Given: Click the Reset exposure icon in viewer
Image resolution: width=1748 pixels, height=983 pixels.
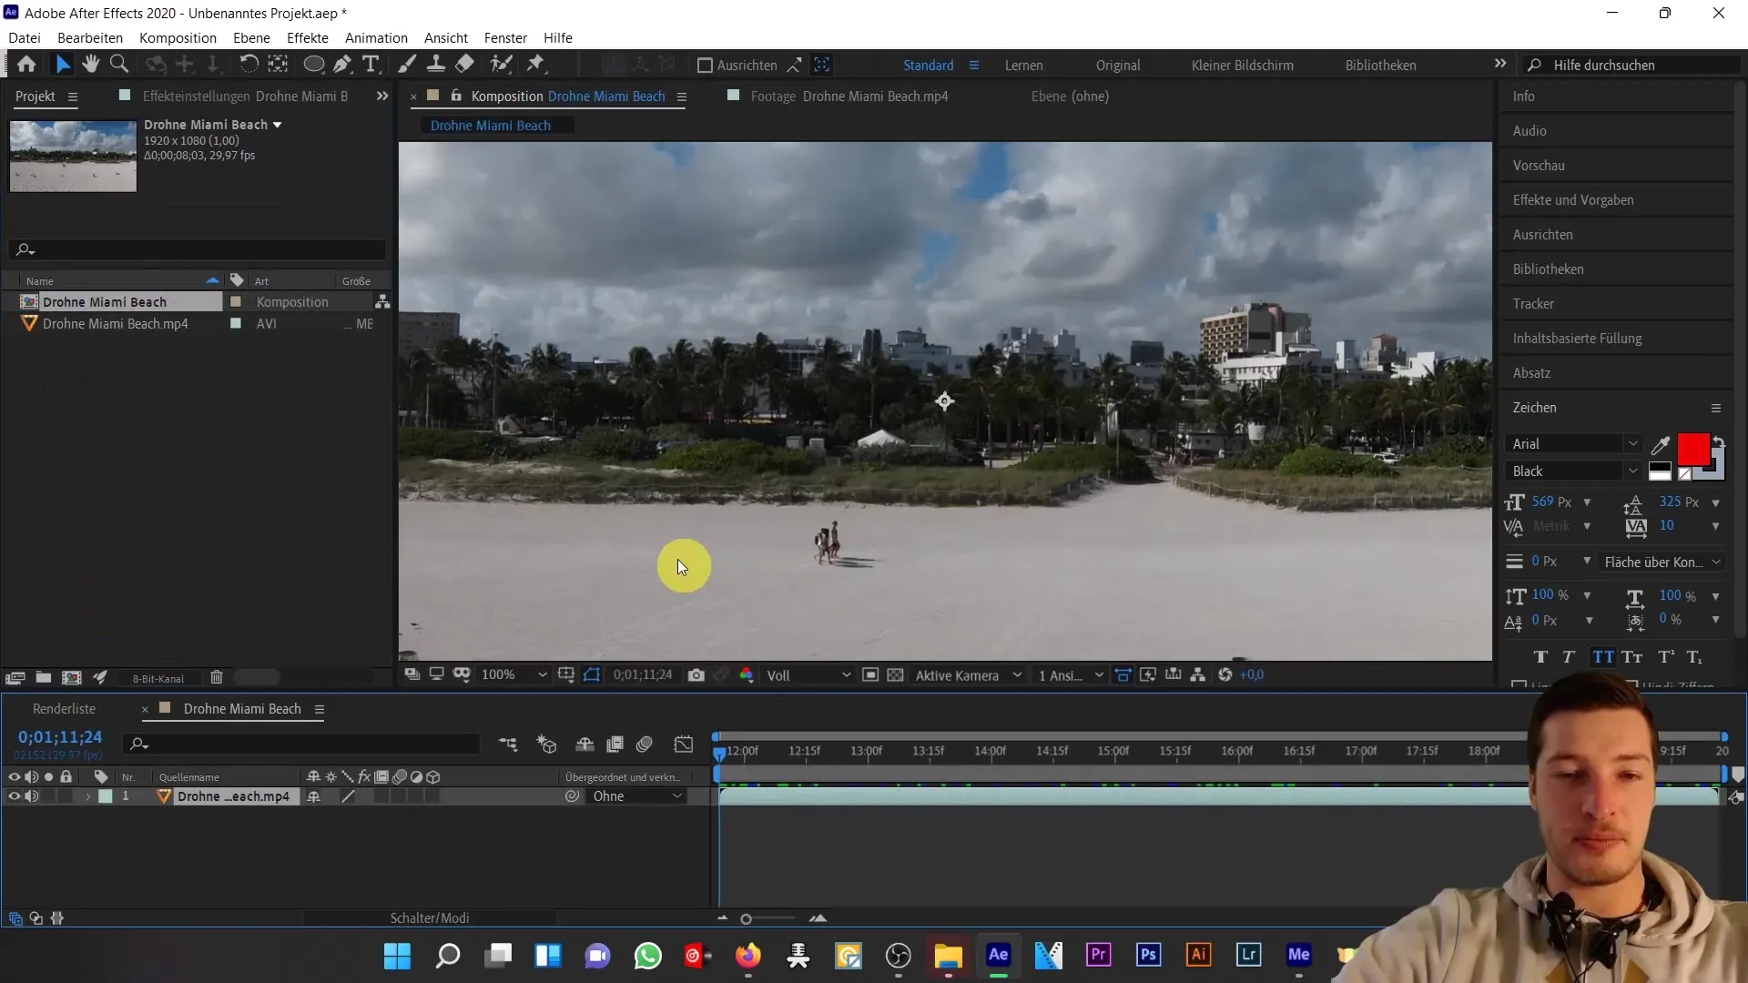Looking at the screenshot, I should coord(1225,675).
